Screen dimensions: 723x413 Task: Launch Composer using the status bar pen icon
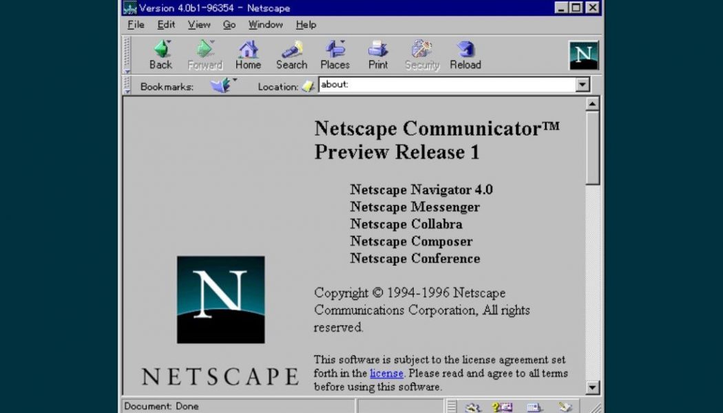coord(565,407)
